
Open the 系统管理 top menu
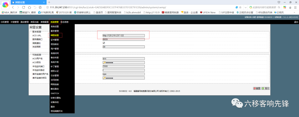(55, 22)
